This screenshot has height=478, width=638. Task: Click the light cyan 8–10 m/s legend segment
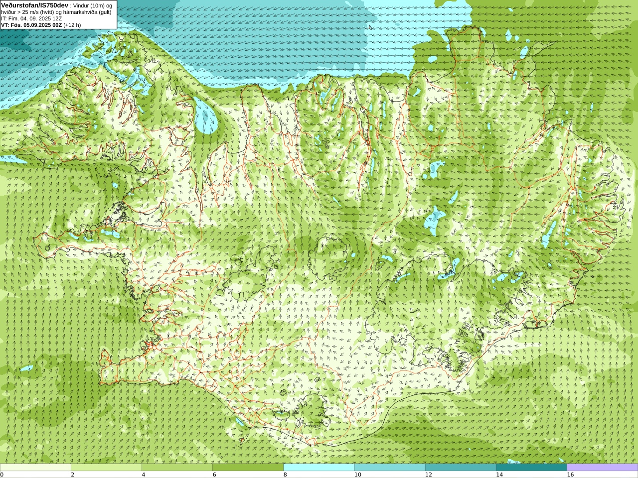(319, 468)
